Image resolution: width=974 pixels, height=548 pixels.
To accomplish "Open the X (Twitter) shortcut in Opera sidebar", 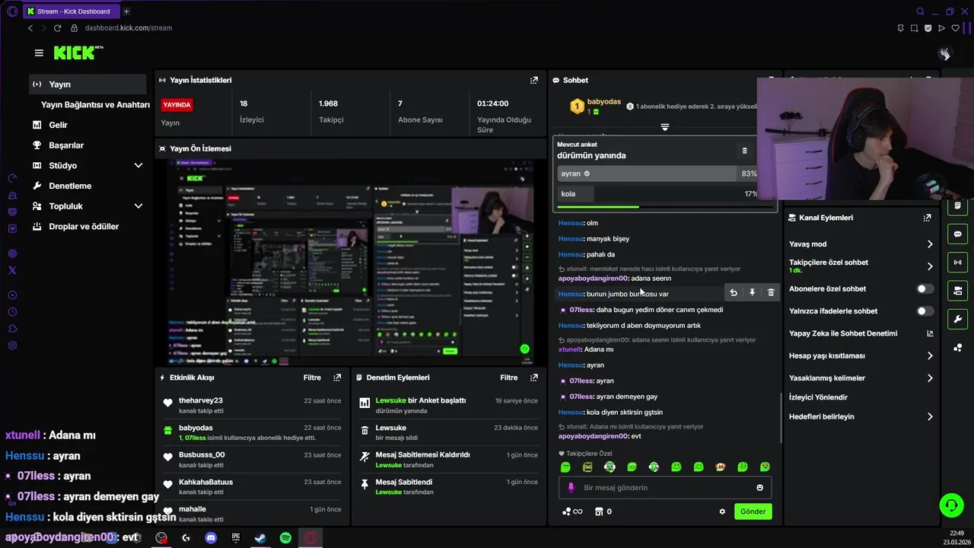I will tap(12, 270).
